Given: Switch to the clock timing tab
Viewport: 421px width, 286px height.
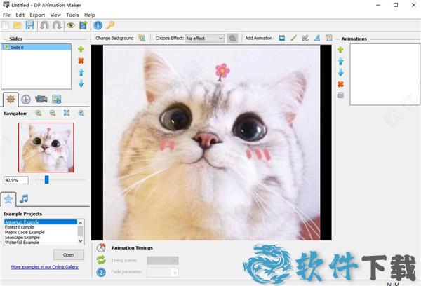Looking at the screenshot, I should click(26, 100).
